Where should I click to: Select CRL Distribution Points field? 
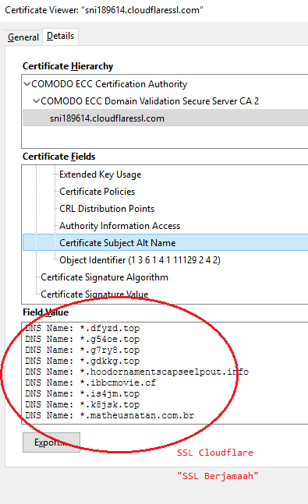107,209
